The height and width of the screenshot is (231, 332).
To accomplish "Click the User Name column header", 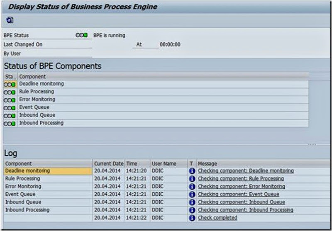I will click(169, 163).
